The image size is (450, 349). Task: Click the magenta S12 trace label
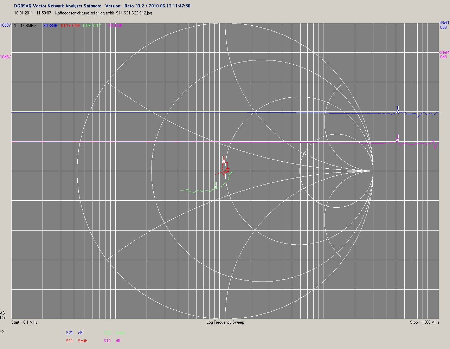point(107,341)
